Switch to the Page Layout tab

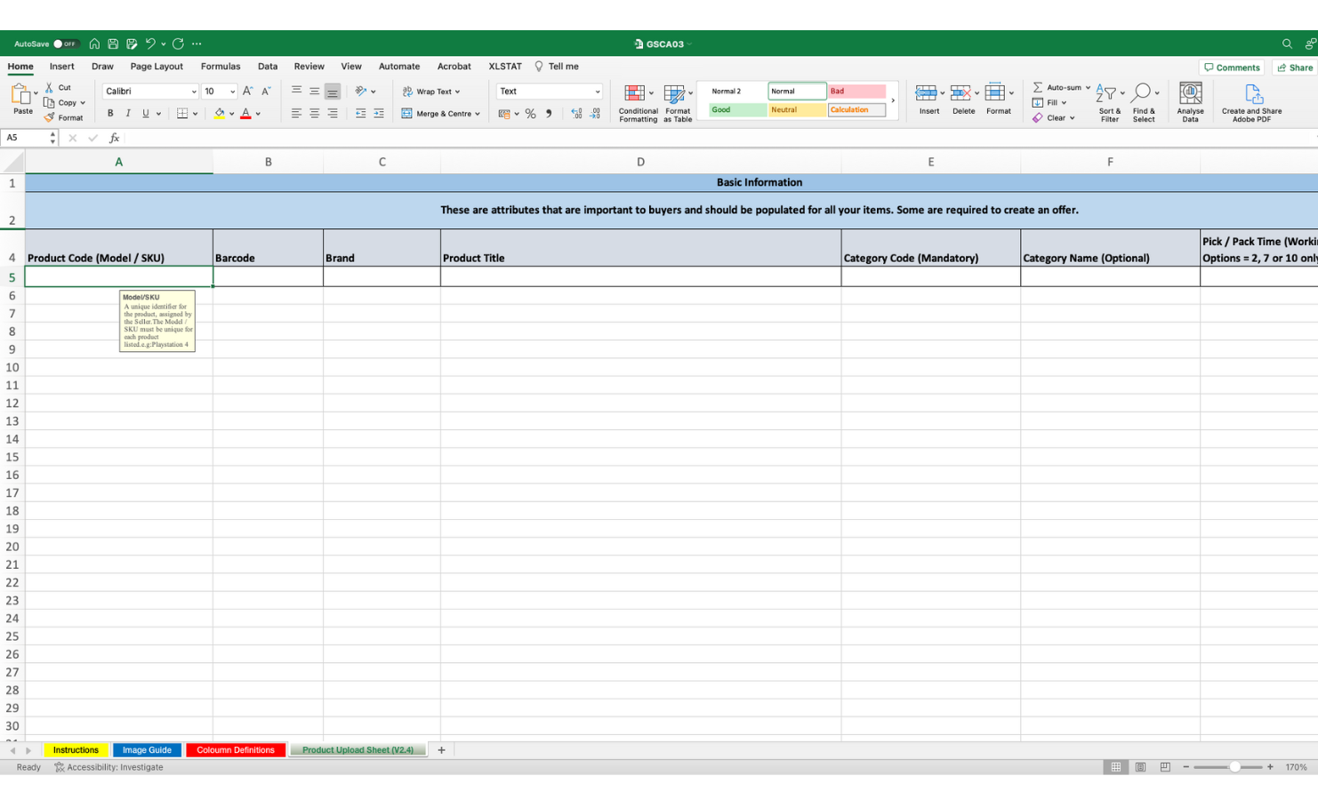[157, 67]
